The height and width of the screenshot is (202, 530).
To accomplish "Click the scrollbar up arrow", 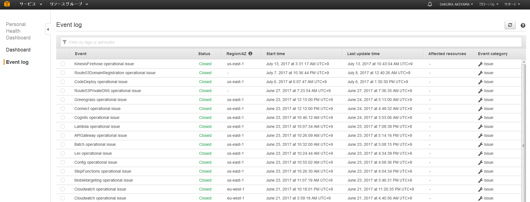I will (524, 62).
